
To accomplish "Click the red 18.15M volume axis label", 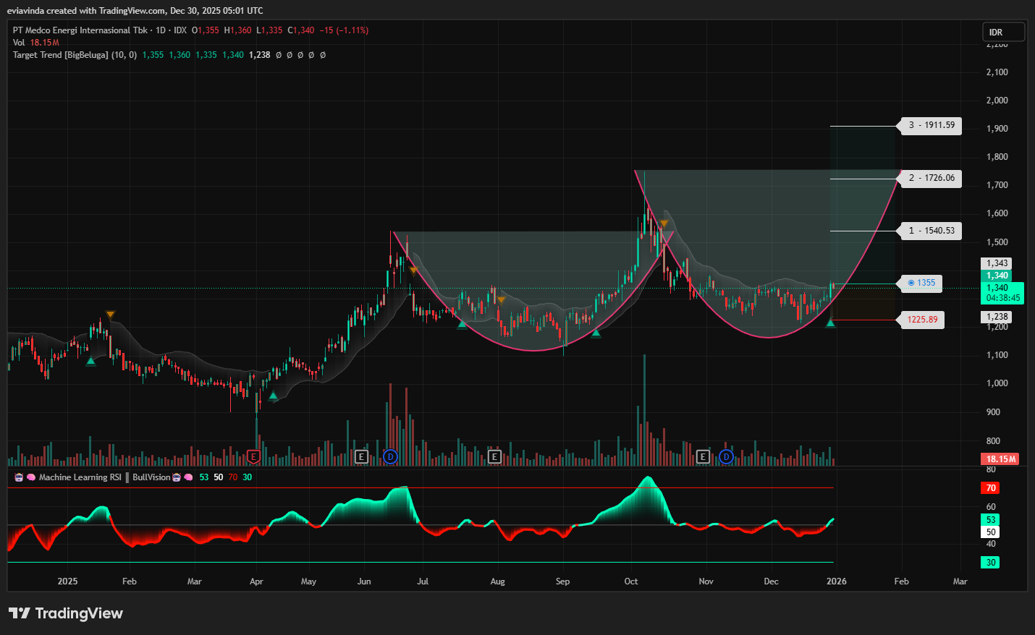I will (1001, 459).
